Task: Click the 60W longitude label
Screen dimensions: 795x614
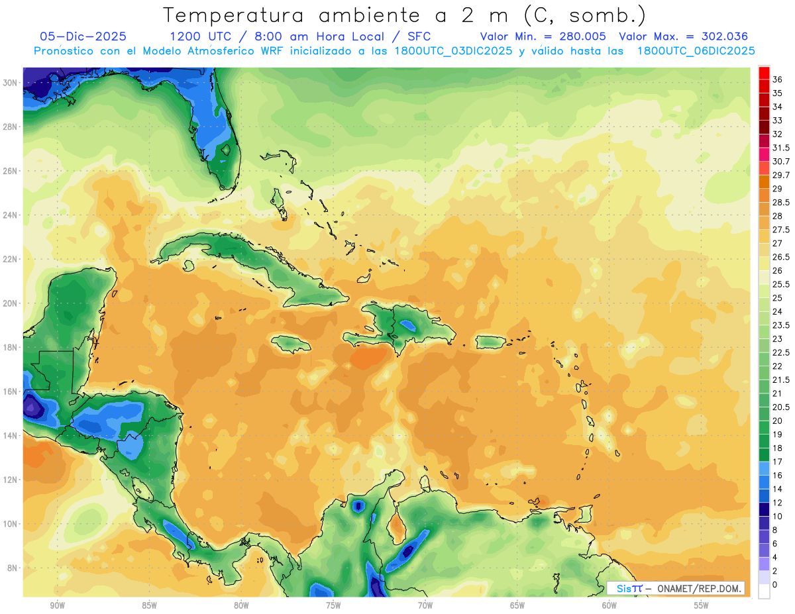Action: pos(609,606)
